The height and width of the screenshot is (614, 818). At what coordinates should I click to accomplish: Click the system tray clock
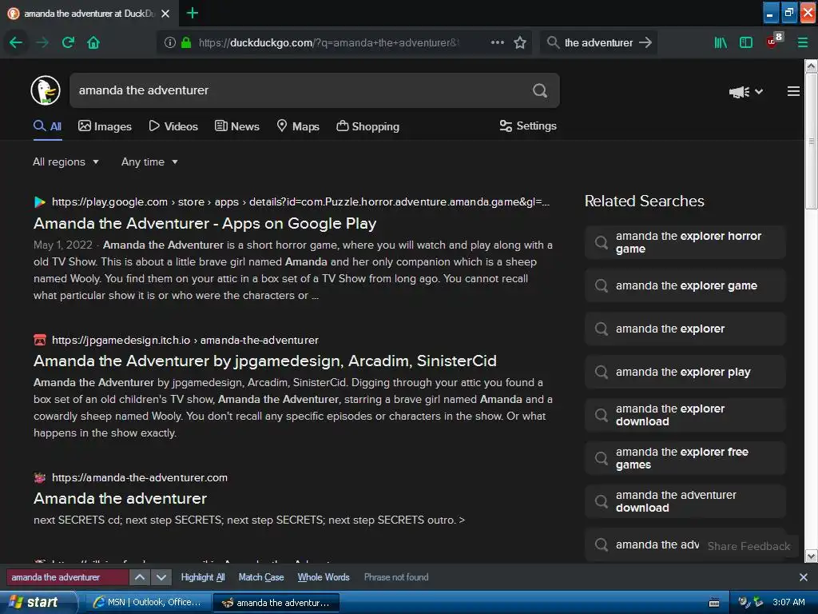click(x=788, y=603)
